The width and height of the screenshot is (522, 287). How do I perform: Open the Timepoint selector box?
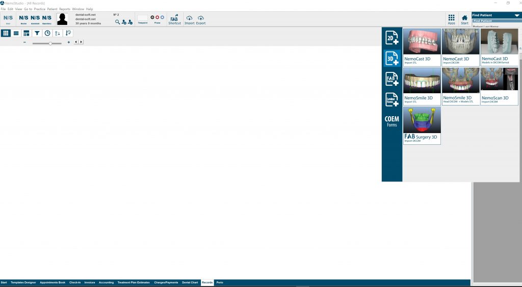[142, 18]
